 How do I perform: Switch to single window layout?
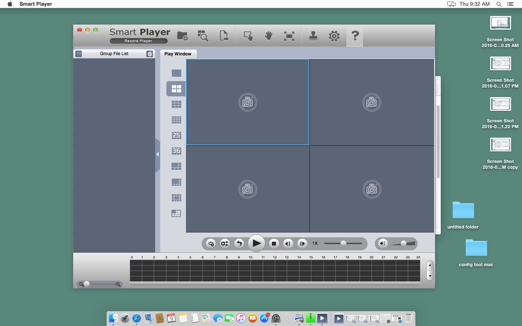point(177,73)
